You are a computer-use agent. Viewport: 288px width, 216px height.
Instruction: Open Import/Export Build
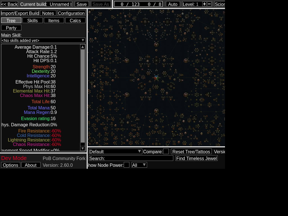click(x=20, y=13)
